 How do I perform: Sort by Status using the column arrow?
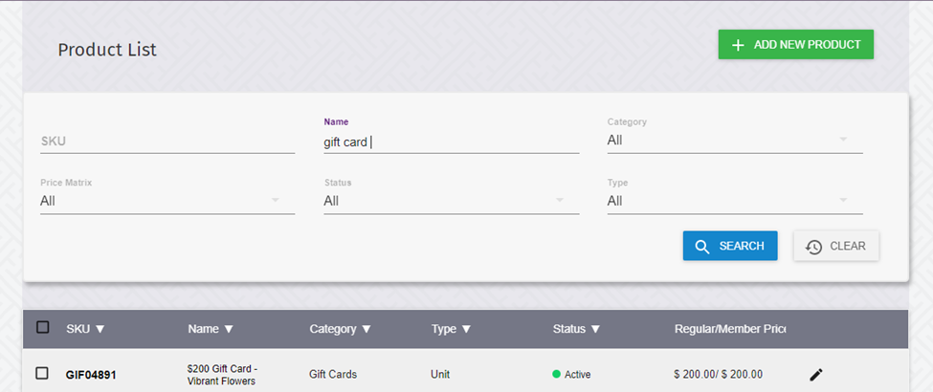[x=595, y=329]
